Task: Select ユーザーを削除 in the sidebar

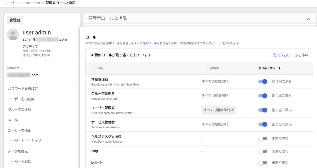Action: pyautogui.click(x=19, y=162)
